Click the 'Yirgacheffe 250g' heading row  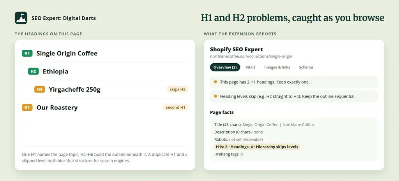coord(105,89)
